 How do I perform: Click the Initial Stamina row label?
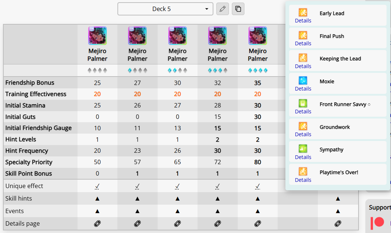point(25,105)
